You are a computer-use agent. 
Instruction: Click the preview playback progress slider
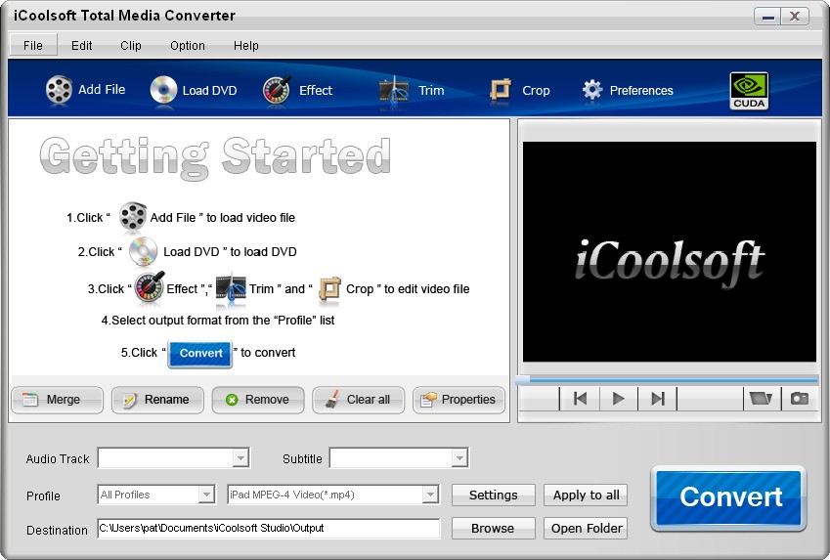pyautogui.click(x=668, y=379)
